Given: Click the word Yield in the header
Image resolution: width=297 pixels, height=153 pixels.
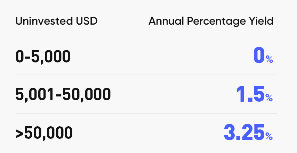Looking at the screenshot, I should (x=263, y=21).
